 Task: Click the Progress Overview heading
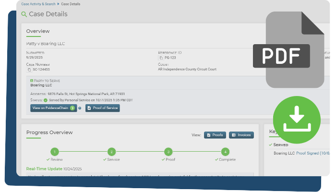(49, 132)
